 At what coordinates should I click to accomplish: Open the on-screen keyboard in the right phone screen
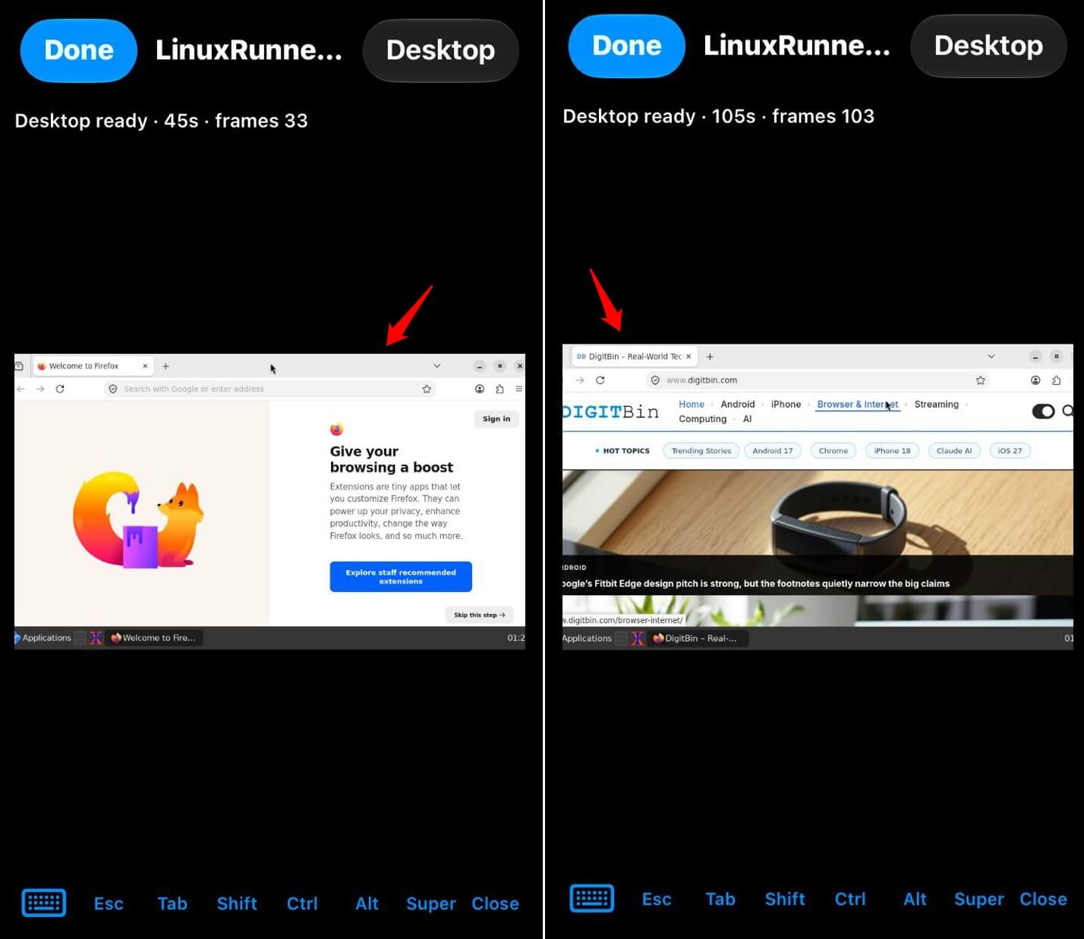click(592, 898)
